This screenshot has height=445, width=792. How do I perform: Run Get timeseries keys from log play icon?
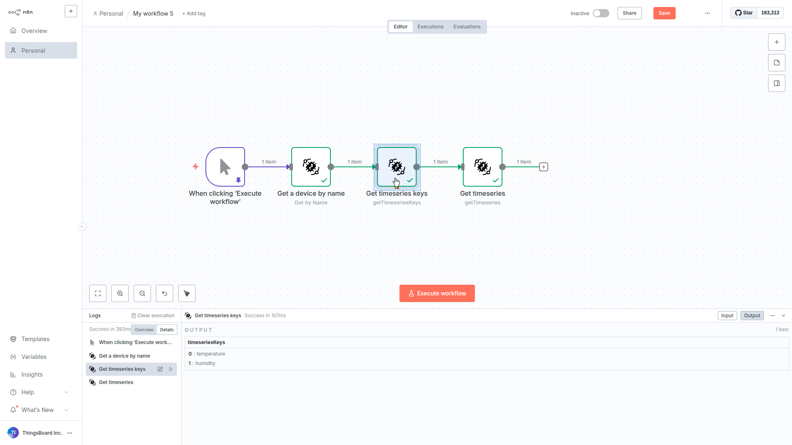[171, 369]
